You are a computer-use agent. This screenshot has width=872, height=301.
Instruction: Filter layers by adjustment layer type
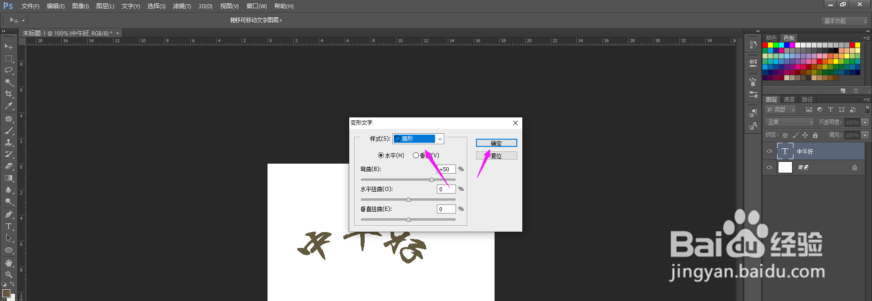[820, 110]
